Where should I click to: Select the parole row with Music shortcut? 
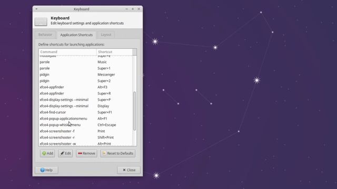(x=86, y=62)
